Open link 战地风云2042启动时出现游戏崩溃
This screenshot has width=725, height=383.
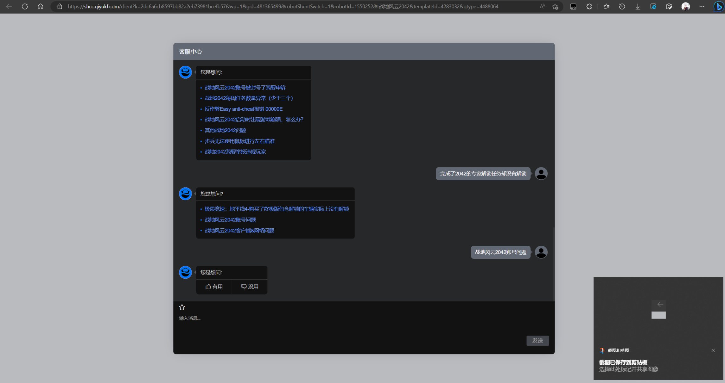tap(254, 120)
